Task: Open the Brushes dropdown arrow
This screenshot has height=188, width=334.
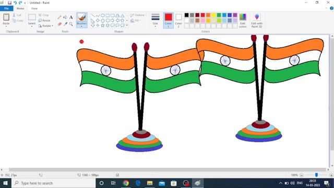Action: coord(82,27)
